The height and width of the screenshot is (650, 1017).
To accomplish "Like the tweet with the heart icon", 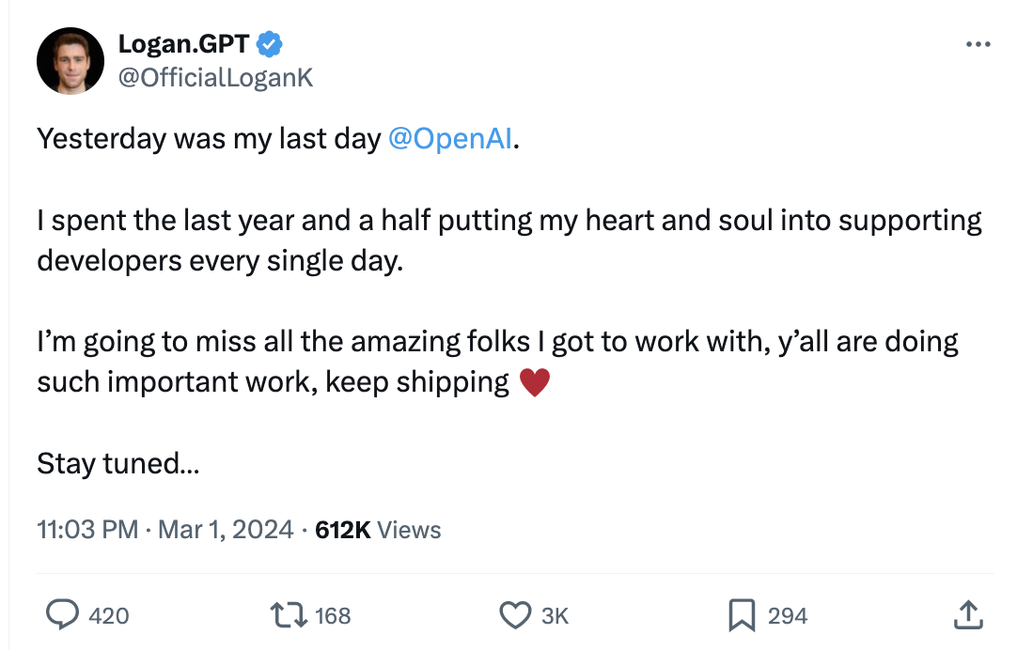I will tap(514, 615).
